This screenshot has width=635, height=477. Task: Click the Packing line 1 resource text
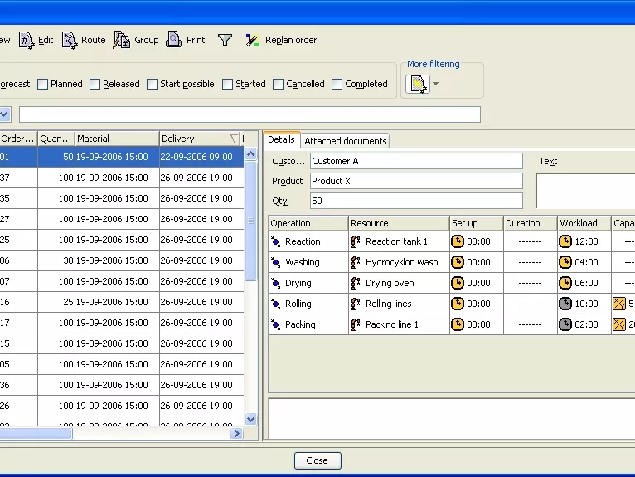pyautogui.click(x=392, y=324)
